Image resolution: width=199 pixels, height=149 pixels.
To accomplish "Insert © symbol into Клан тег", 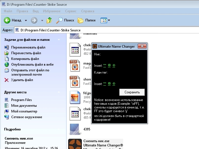I will pos(114,84).
